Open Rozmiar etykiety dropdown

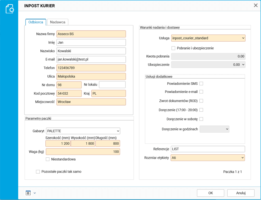pos(208,158)
